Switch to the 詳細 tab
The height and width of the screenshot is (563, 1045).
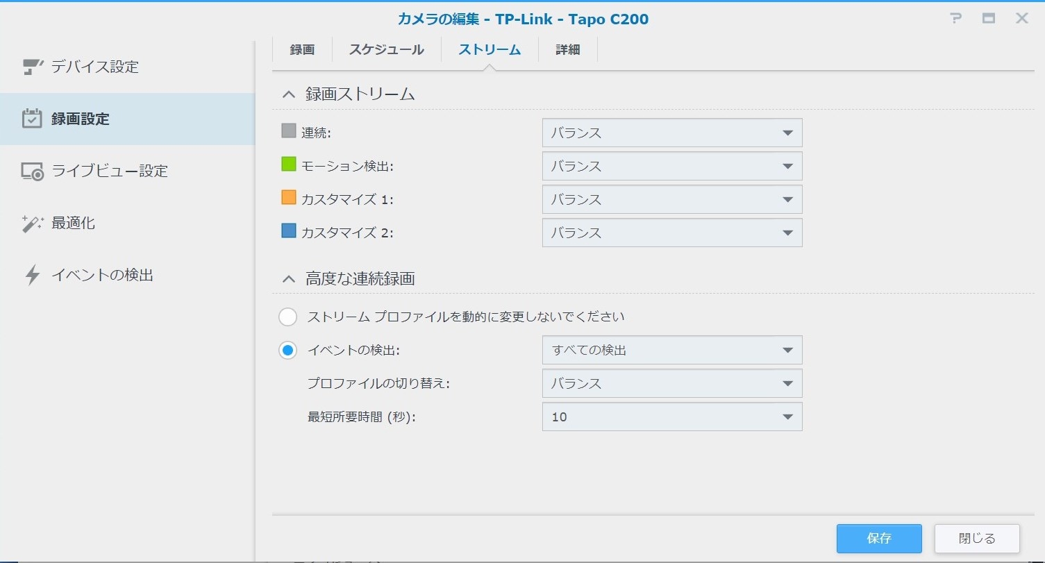point(567,50)
